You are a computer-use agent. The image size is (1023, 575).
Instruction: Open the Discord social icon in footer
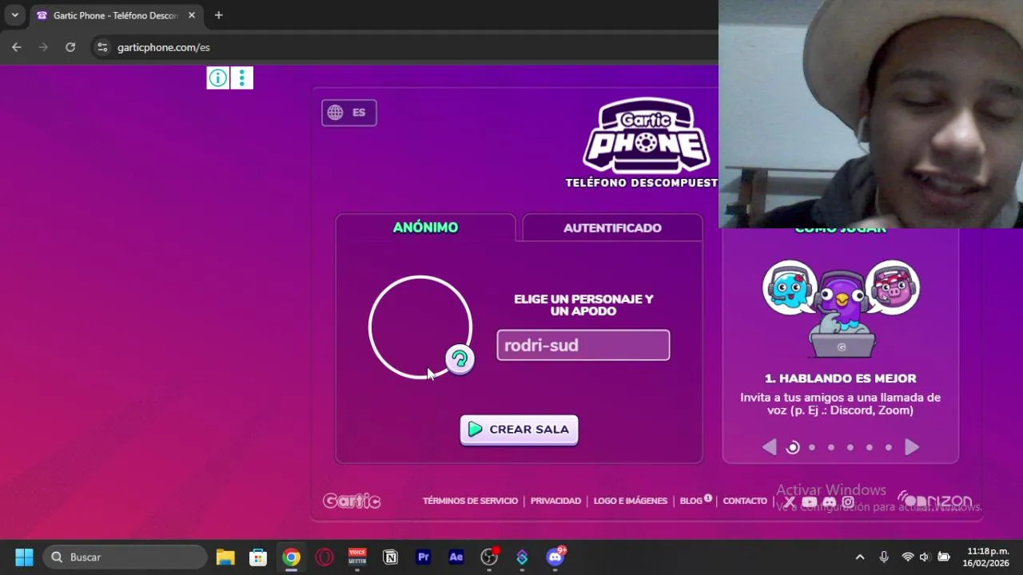pos(829,502)
